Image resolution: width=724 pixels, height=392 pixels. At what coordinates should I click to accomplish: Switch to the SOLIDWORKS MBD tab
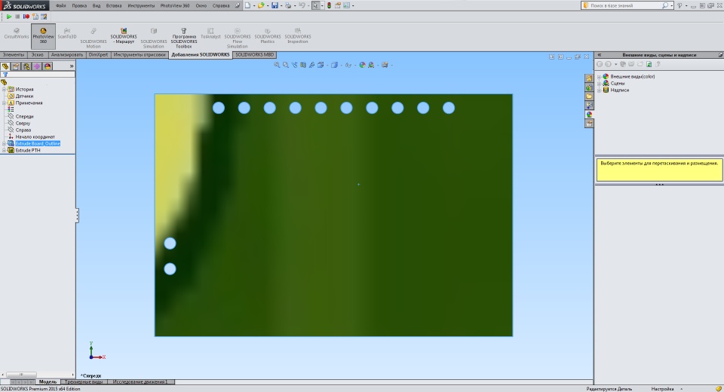(x=254, y=55)
